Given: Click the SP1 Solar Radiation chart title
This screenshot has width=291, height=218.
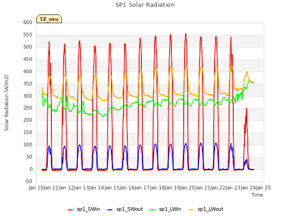Looking at the screenshot, I should (x=145, y=5).
